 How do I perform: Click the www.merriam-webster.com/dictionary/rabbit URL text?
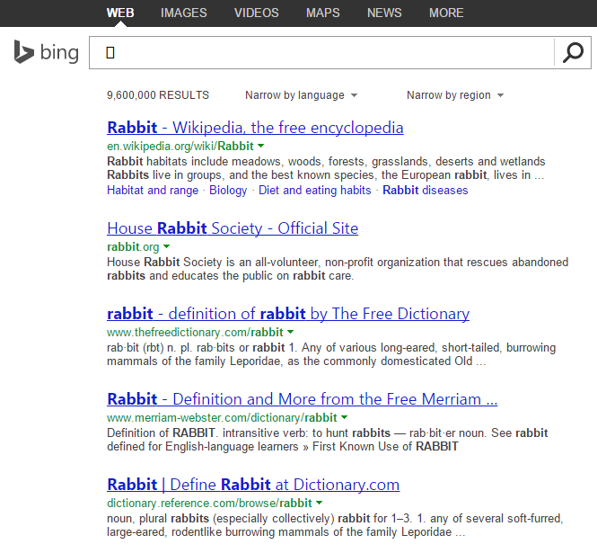click(222, 417)
